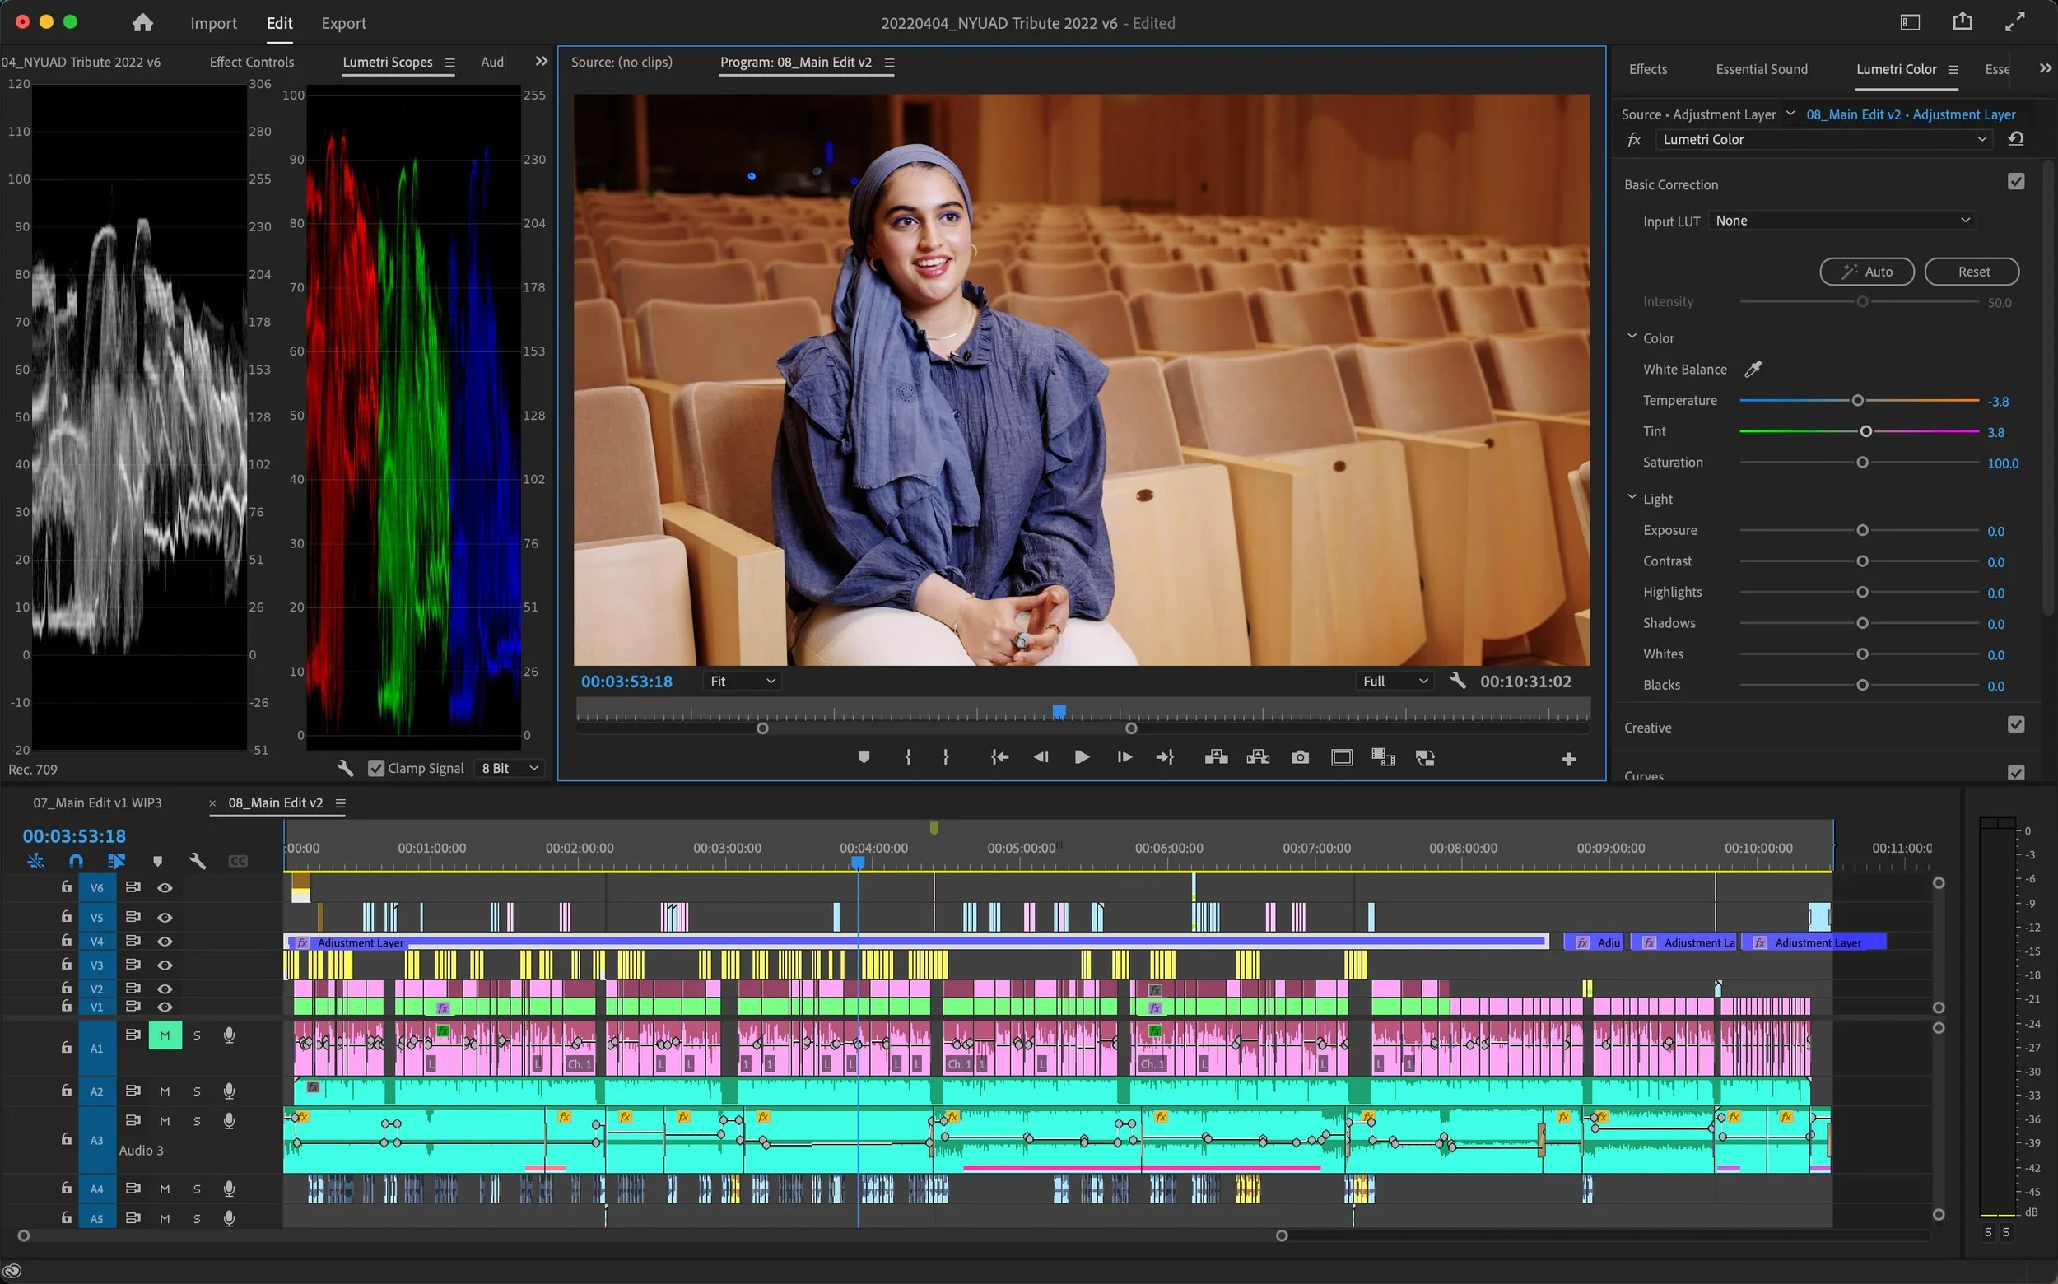Toggle the Clamp Signal checkbox
Viewport: 2058px width, 1284px height.
click(x=376, y=768)
